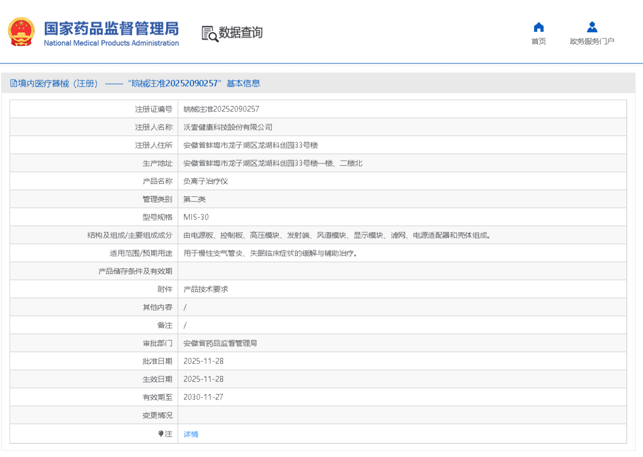Follow the 境内医疗器械（注册）breadcrumb link
Image resolution: width=643 pixels, height=457 pixels.
click(52, 83)
